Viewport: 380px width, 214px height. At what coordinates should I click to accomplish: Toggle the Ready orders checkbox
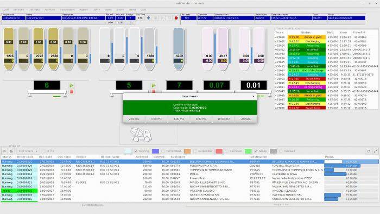256,151
